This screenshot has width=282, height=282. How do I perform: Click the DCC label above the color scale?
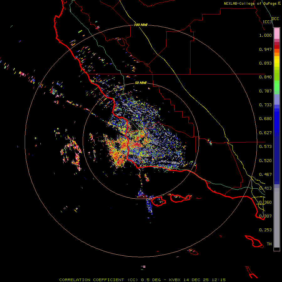pos(275,19)
